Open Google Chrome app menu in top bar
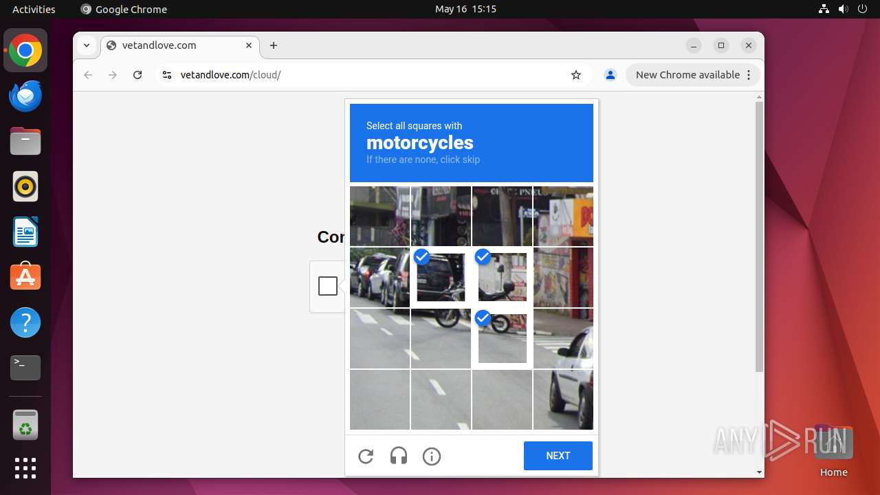Image resolution: width=880 pixels, height=495 pixels. 124,9
